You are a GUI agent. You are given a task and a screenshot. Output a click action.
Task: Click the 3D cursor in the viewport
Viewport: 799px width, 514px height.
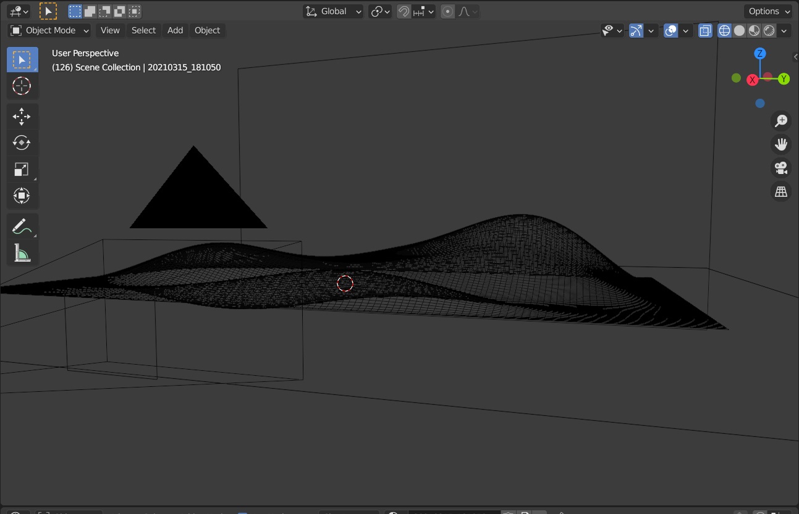point(345,283)
